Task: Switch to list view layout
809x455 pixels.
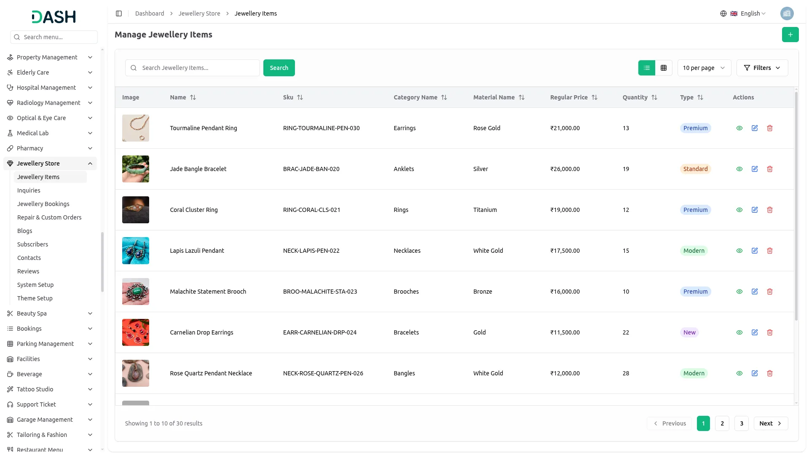Action: click(x=647, y=68)
